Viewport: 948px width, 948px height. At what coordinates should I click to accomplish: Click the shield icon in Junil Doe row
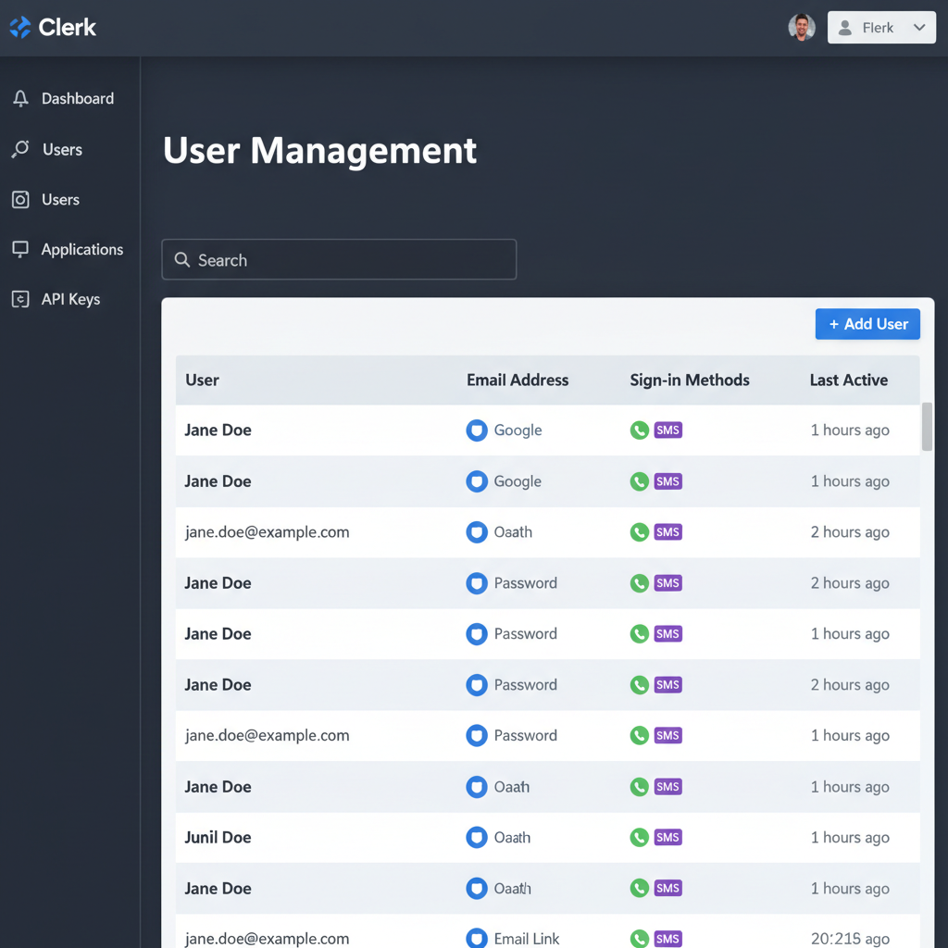(477, 837)
